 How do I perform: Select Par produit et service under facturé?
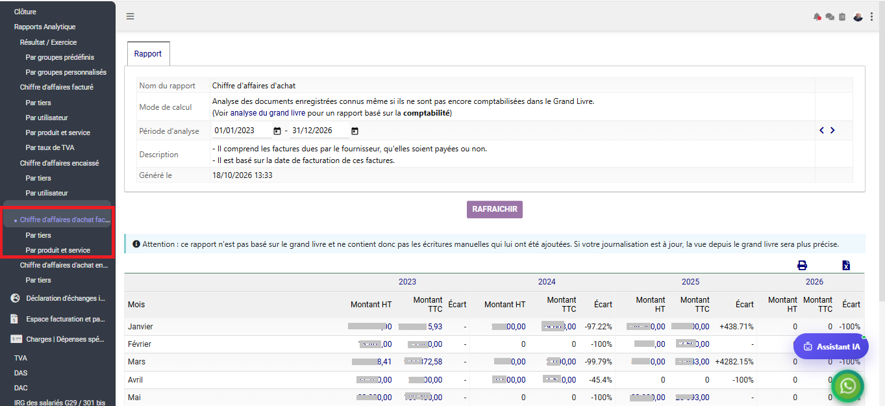(58, 133)
